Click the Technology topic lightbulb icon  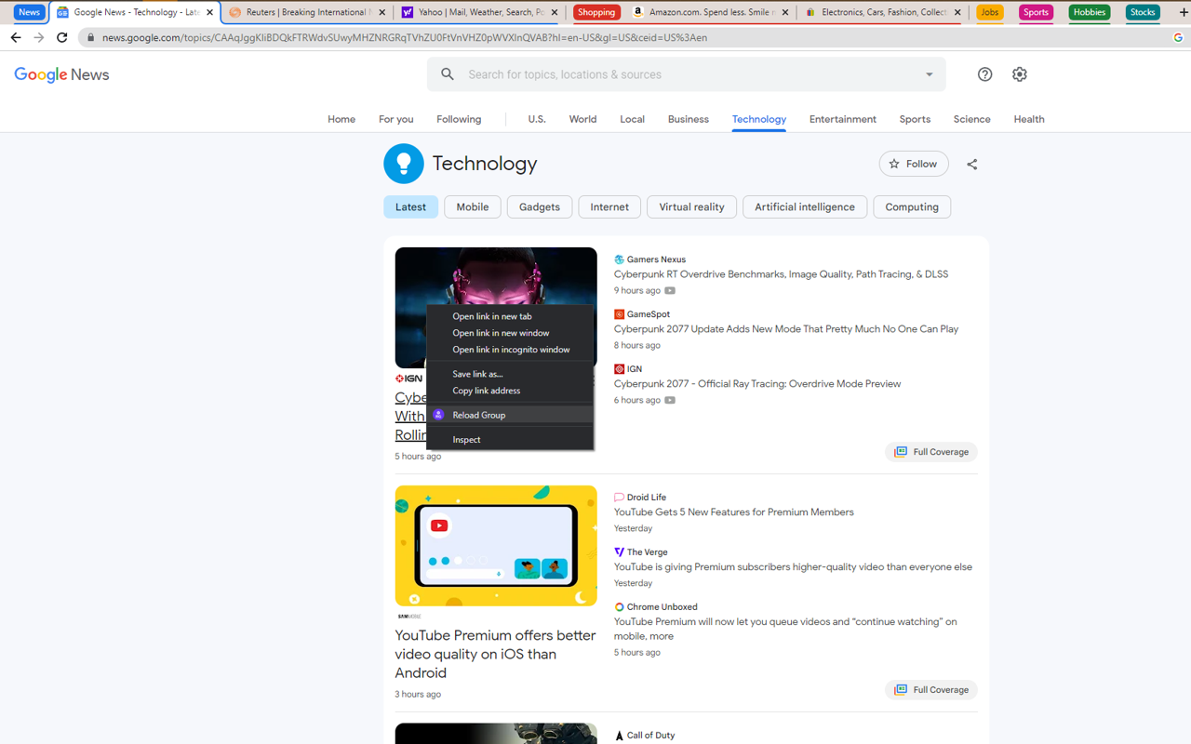pos(404,163)
